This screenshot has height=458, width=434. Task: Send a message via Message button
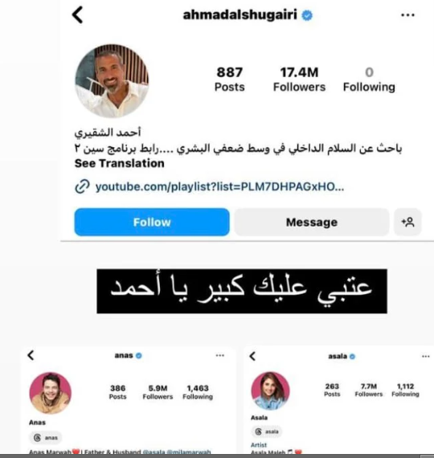point(312,223)
